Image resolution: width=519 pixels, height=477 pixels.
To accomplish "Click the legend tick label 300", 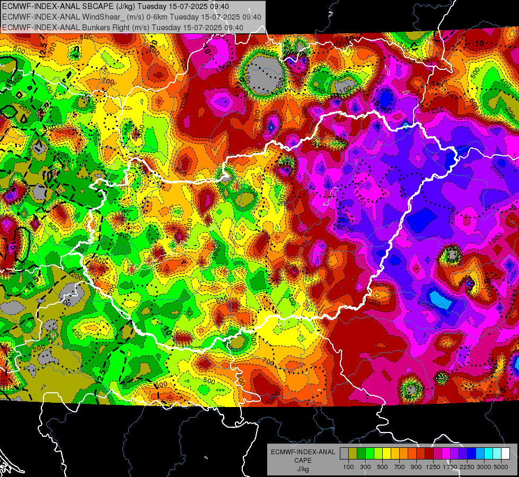I will click(365, 467).
